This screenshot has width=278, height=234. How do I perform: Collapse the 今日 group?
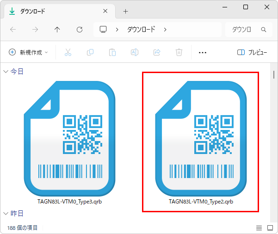click(6, 71)
